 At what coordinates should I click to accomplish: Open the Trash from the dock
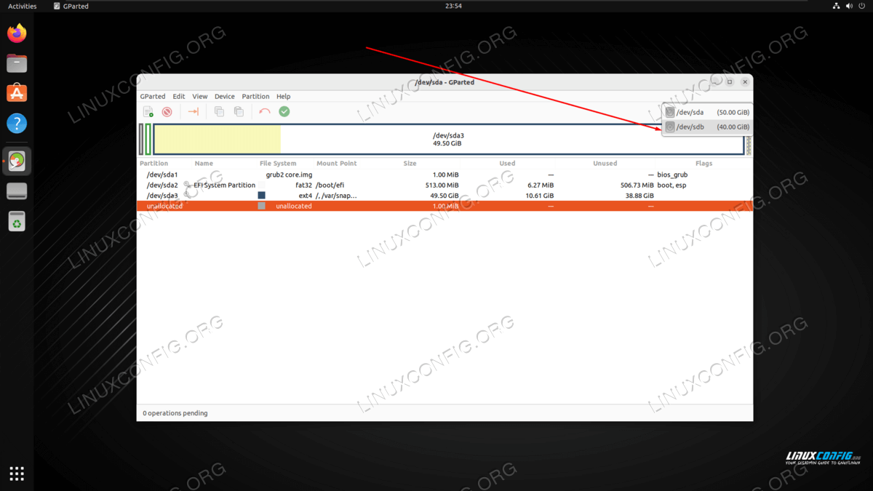(17, 221)
